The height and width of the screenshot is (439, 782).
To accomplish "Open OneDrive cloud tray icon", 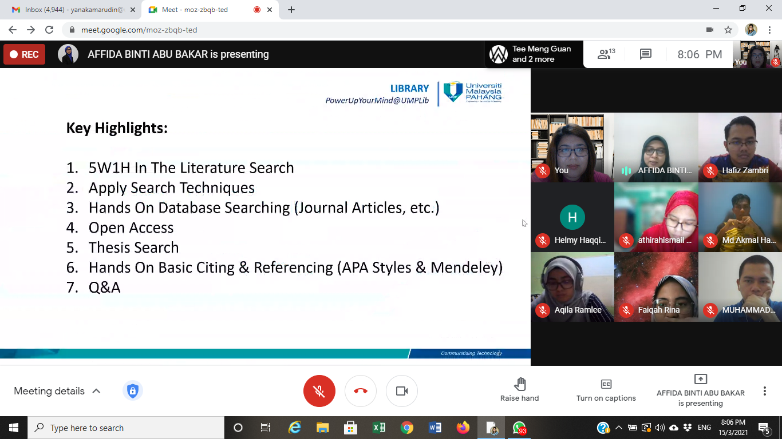I will (x=674, y=428).
